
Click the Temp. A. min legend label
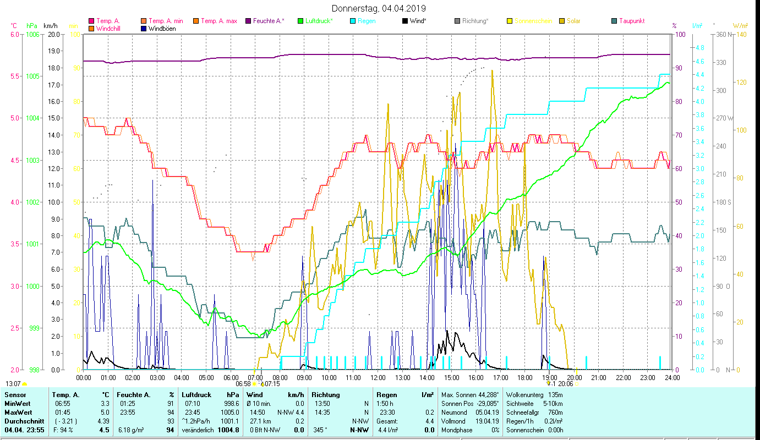pyautogui.click(x=165, y=21)
